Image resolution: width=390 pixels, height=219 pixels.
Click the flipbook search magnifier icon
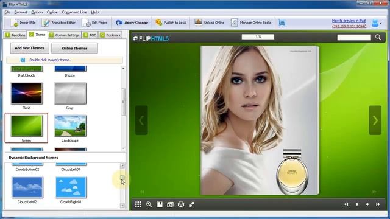378,37
